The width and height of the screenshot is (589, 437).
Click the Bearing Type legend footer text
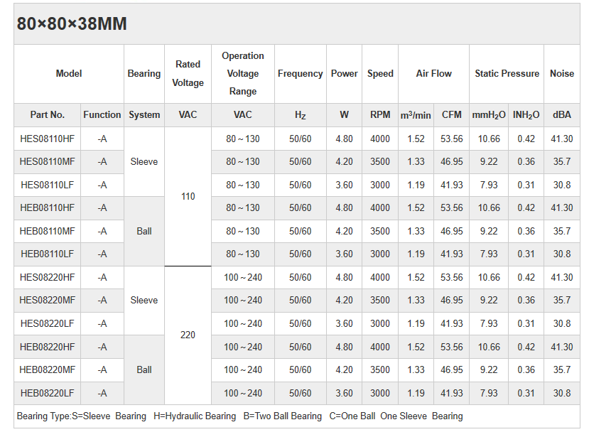pos(239,416)
